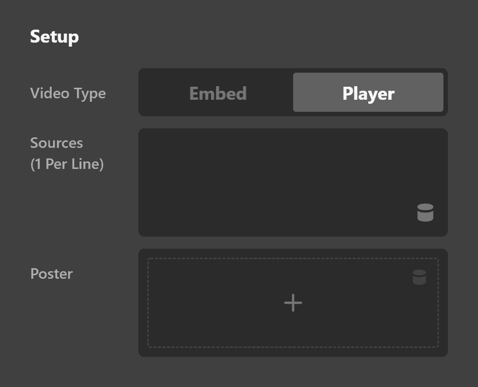The height and width of the screenshot is (387, 478).
Task: Open dynamic data picker for video sources
Action: coord(425,213)
